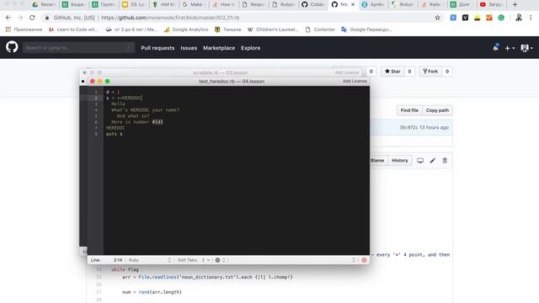Delete the file with trash icon
539x303 pixels.
(x=445, y=161)
